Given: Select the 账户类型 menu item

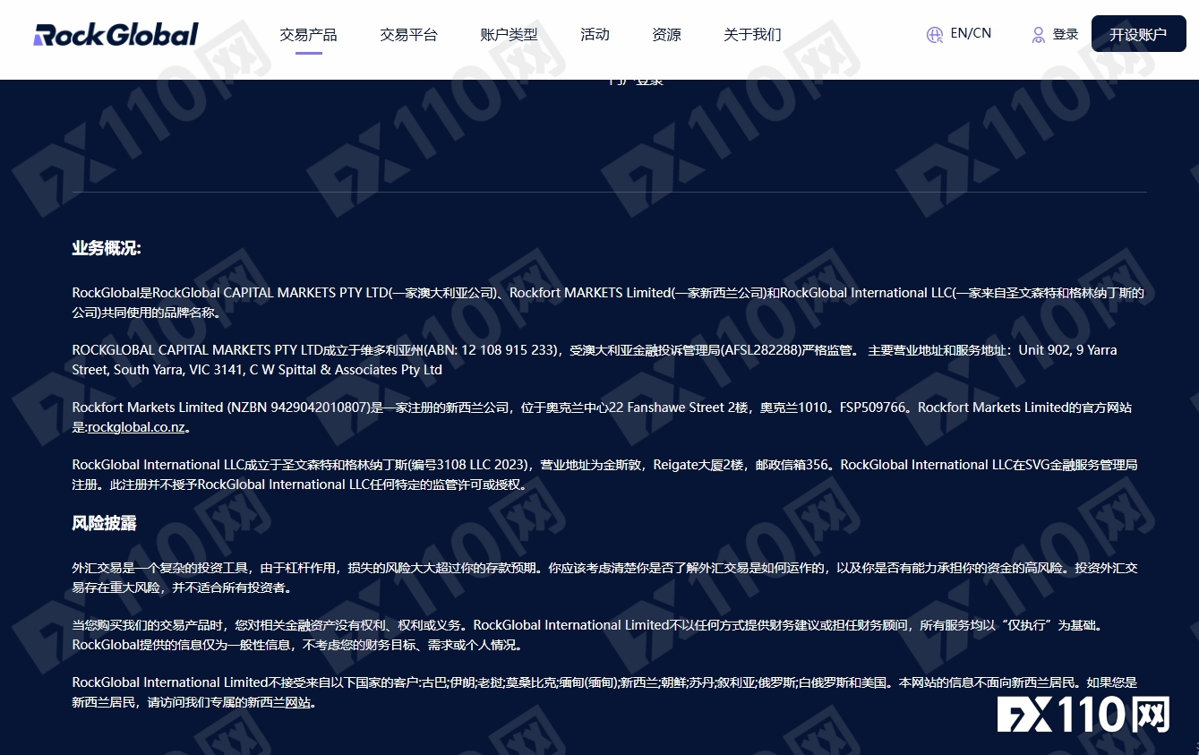Looking at the screenshot, I should [x=509, y=34].
